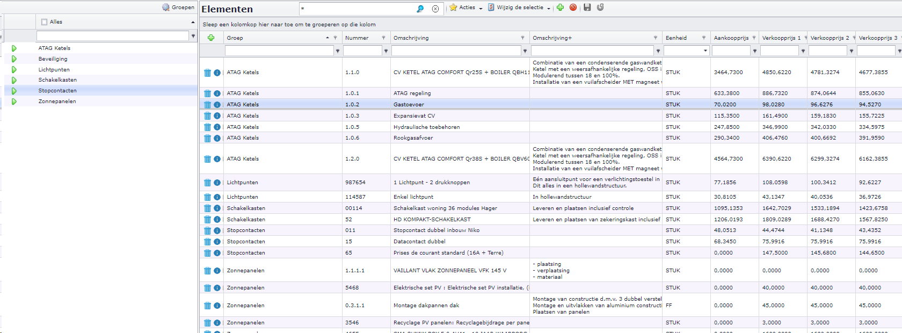Open the Groepen panel button

pos(178,8)
